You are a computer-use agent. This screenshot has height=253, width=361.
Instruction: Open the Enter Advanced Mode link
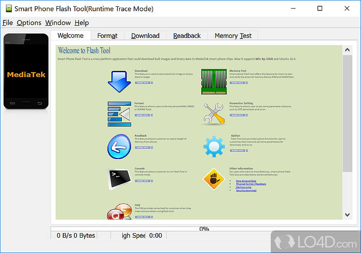coord(246,181)
